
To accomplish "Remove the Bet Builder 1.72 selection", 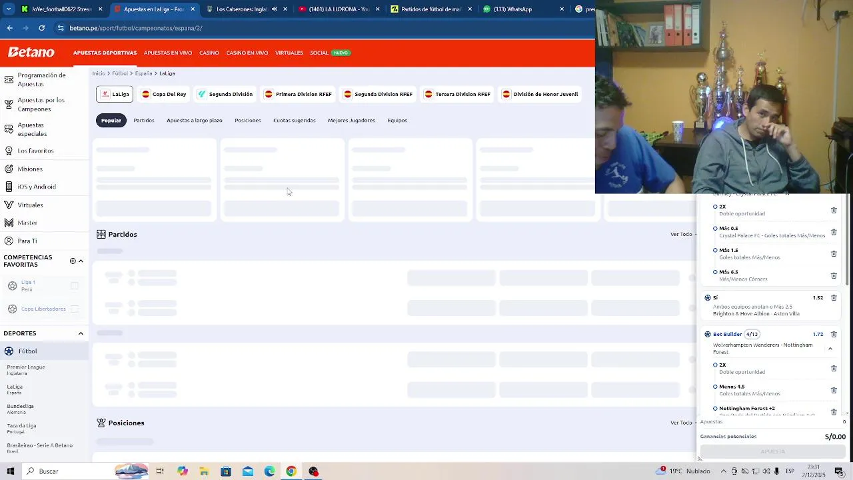I will 834,335.
